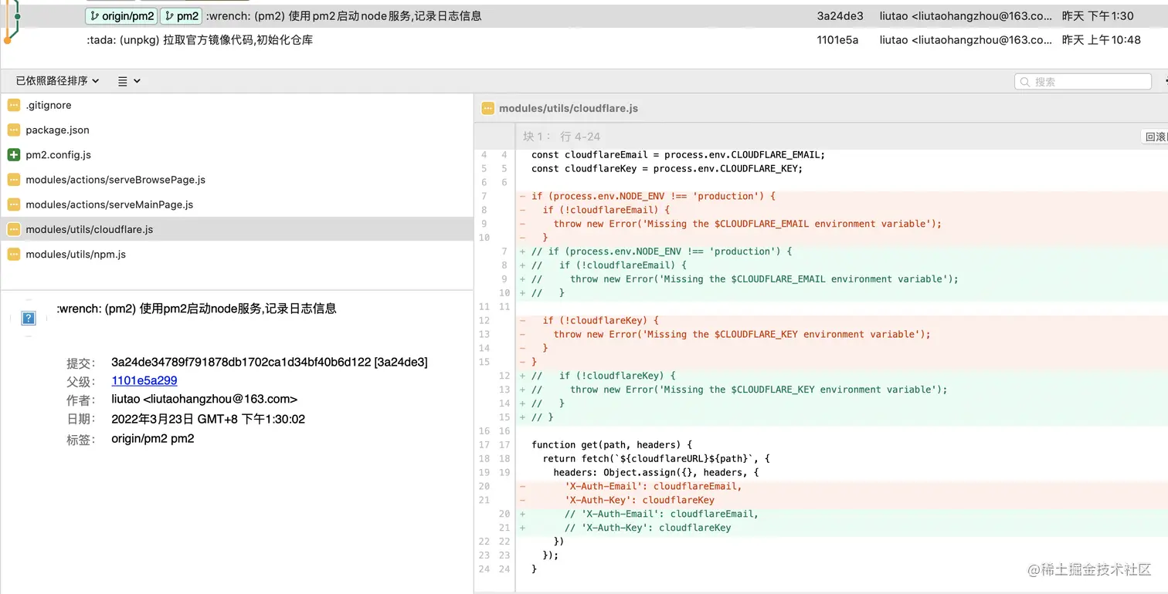
Task: Click the status icon next to package.json
Action: point(13,130)
